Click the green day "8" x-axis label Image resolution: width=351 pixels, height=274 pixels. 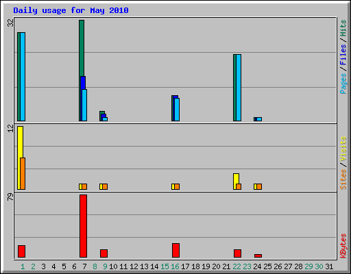click(x=95, y=266)
